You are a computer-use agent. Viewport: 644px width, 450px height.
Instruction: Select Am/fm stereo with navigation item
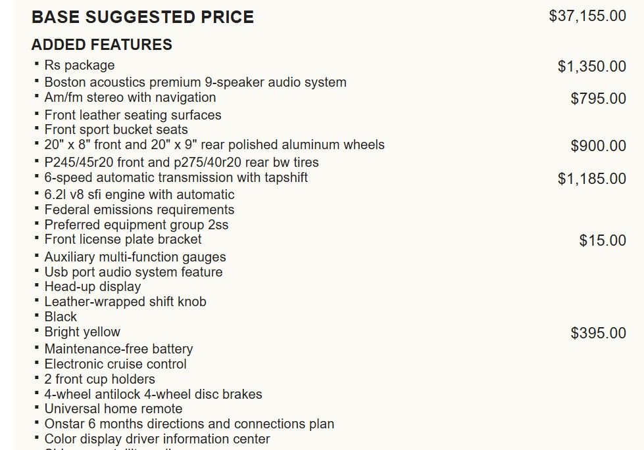click(x=130, y=97)
